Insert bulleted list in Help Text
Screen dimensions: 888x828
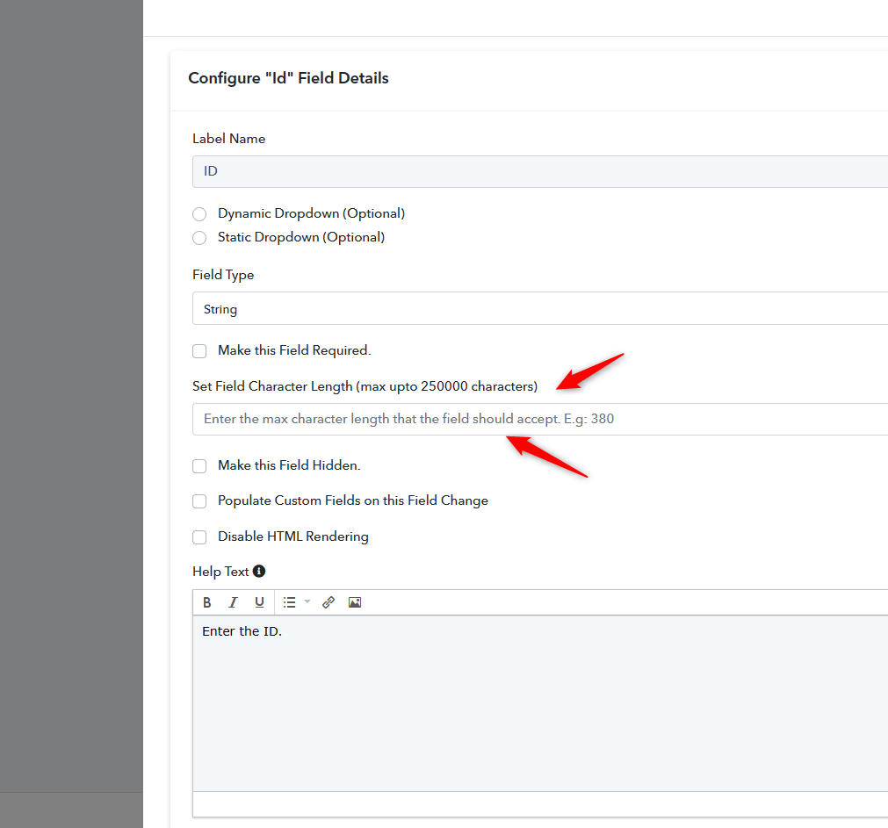(x=289, y=602)
